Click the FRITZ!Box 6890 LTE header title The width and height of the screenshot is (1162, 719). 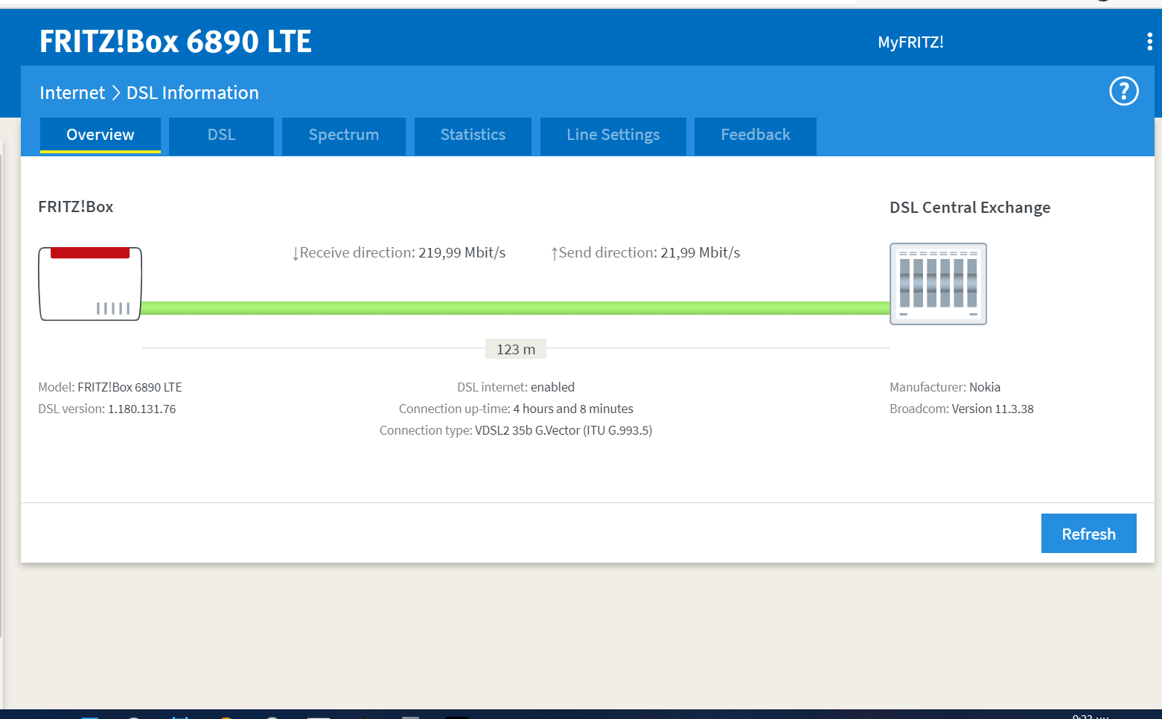coord(176,42)
